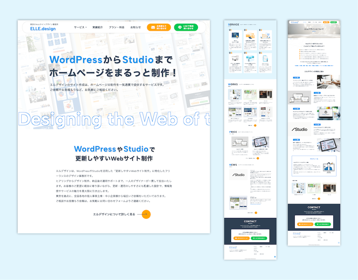Click orange arrow under works in right page
This screenshot has width=358, height=280.
pyautogui.click(x=319, y=199)
